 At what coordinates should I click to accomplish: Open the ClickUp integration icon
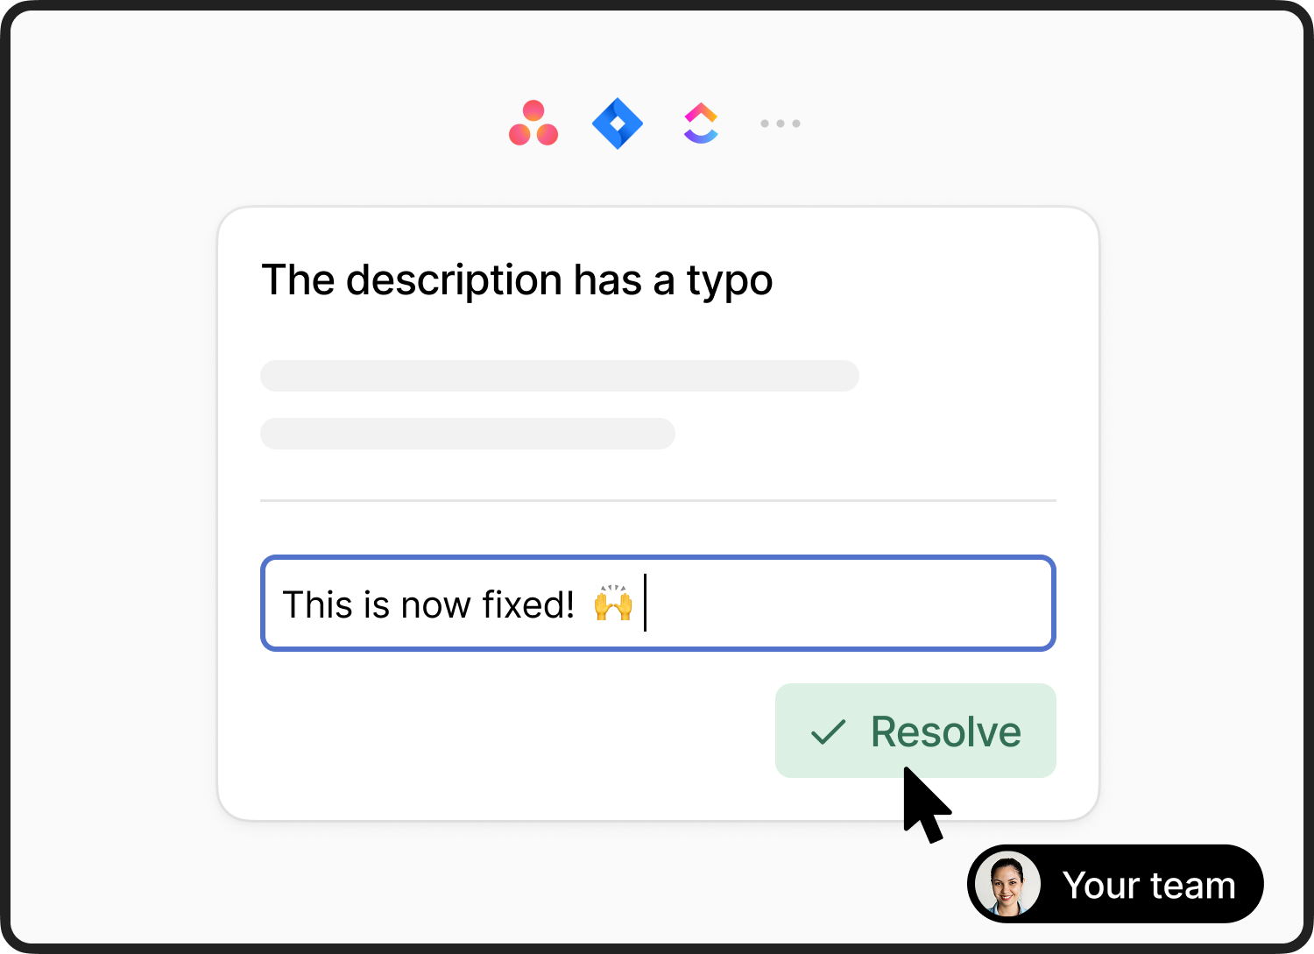pyautogui.click(x=701, y=124)
